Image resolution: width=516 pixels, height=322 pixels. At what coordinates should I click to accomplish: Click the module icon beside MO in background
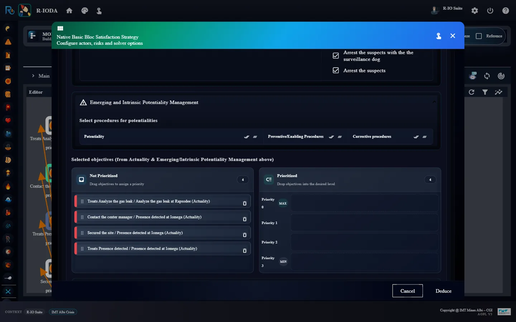[33, 35]
